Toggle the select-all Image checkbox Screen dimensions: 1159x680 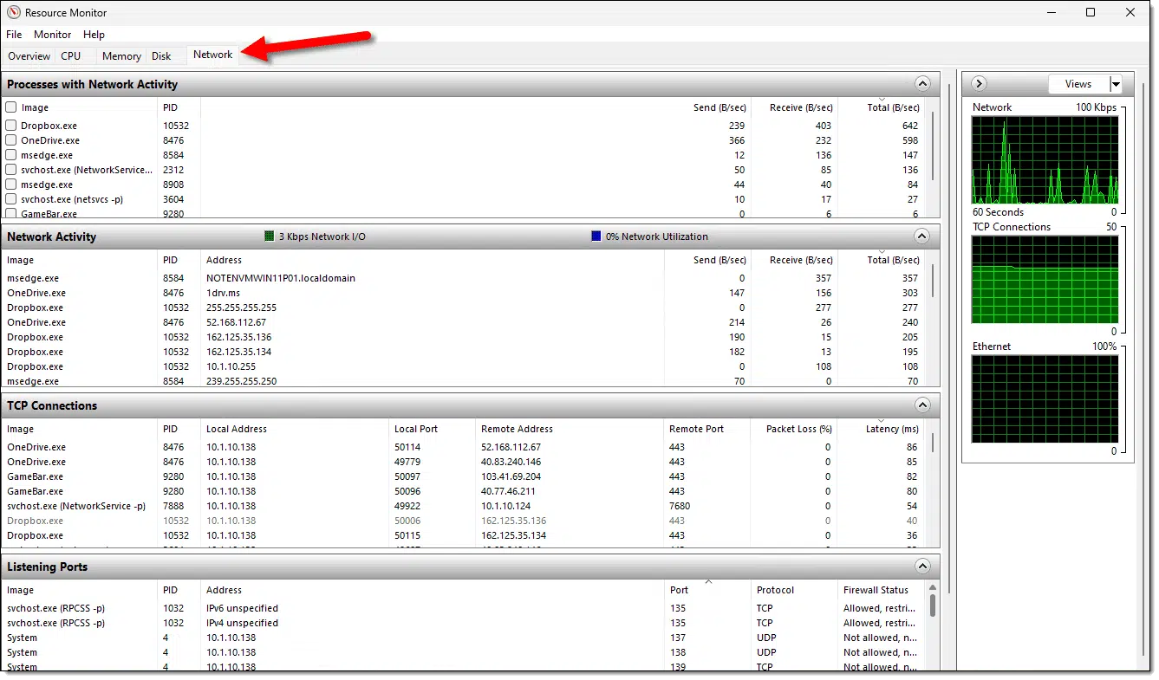(11, 107)
